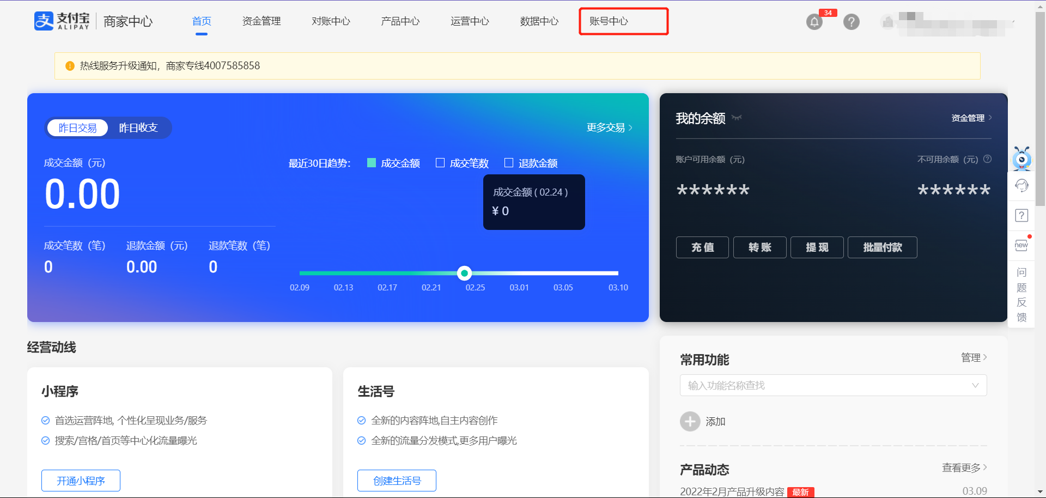Open 查看更多 under 产品动态

point(963,467)
